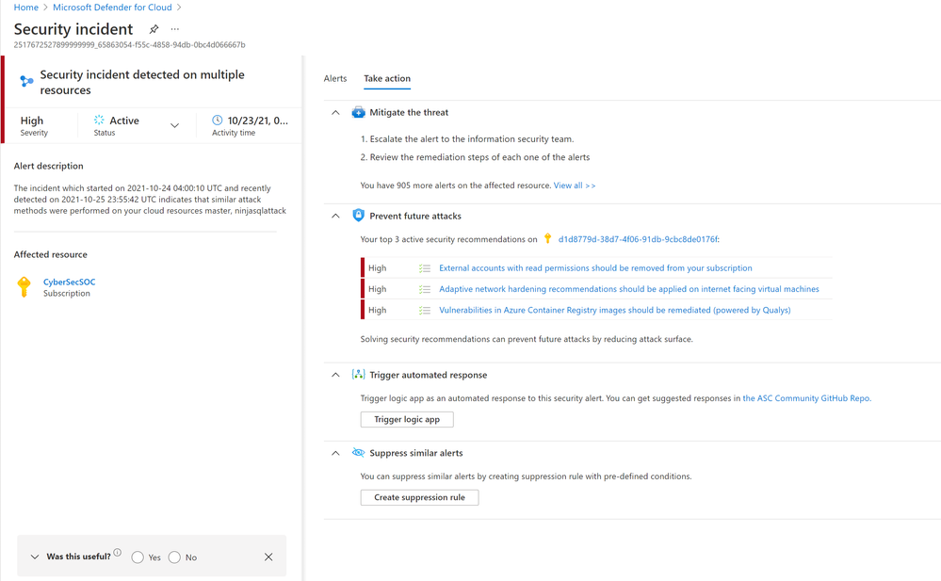The height and width of the screenshot is (581, 941).
Task: Click the checklist icon for Adaptive network hardening
Action: click(x=425, y=289)
